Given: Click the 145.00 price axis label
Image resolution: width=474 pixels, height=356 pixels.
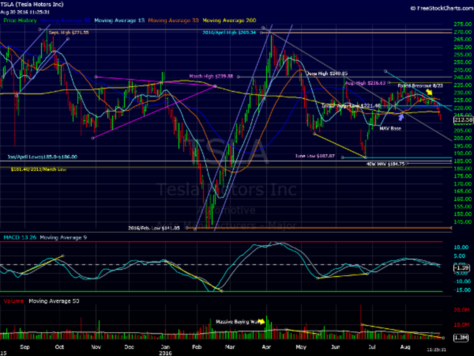Looking at the screenshot, I should [x=462, y=222].
